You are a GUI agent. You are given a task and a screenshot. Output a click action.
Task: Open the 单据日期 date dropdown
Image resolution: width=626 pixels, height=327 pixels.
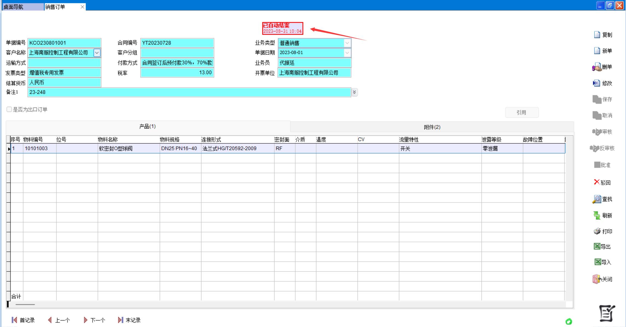[347, 53]
